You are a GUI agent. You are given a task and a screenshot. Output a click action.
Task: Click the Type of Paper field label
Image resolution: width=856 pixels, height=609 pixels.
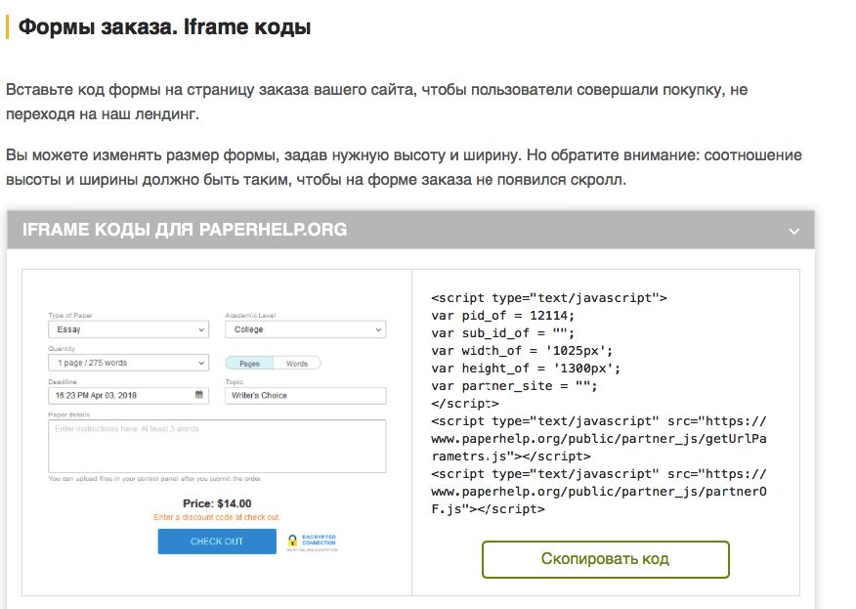70,315
